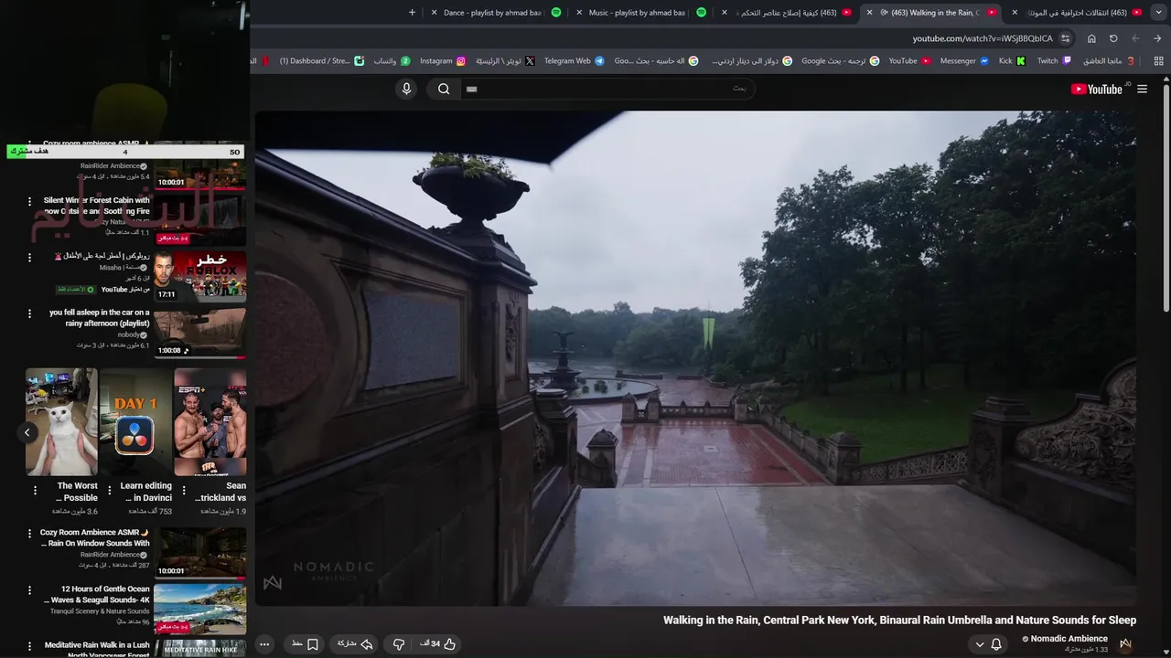Open site settings icon in address bar
1171x658 pixels.
(x=1066, y=38)
